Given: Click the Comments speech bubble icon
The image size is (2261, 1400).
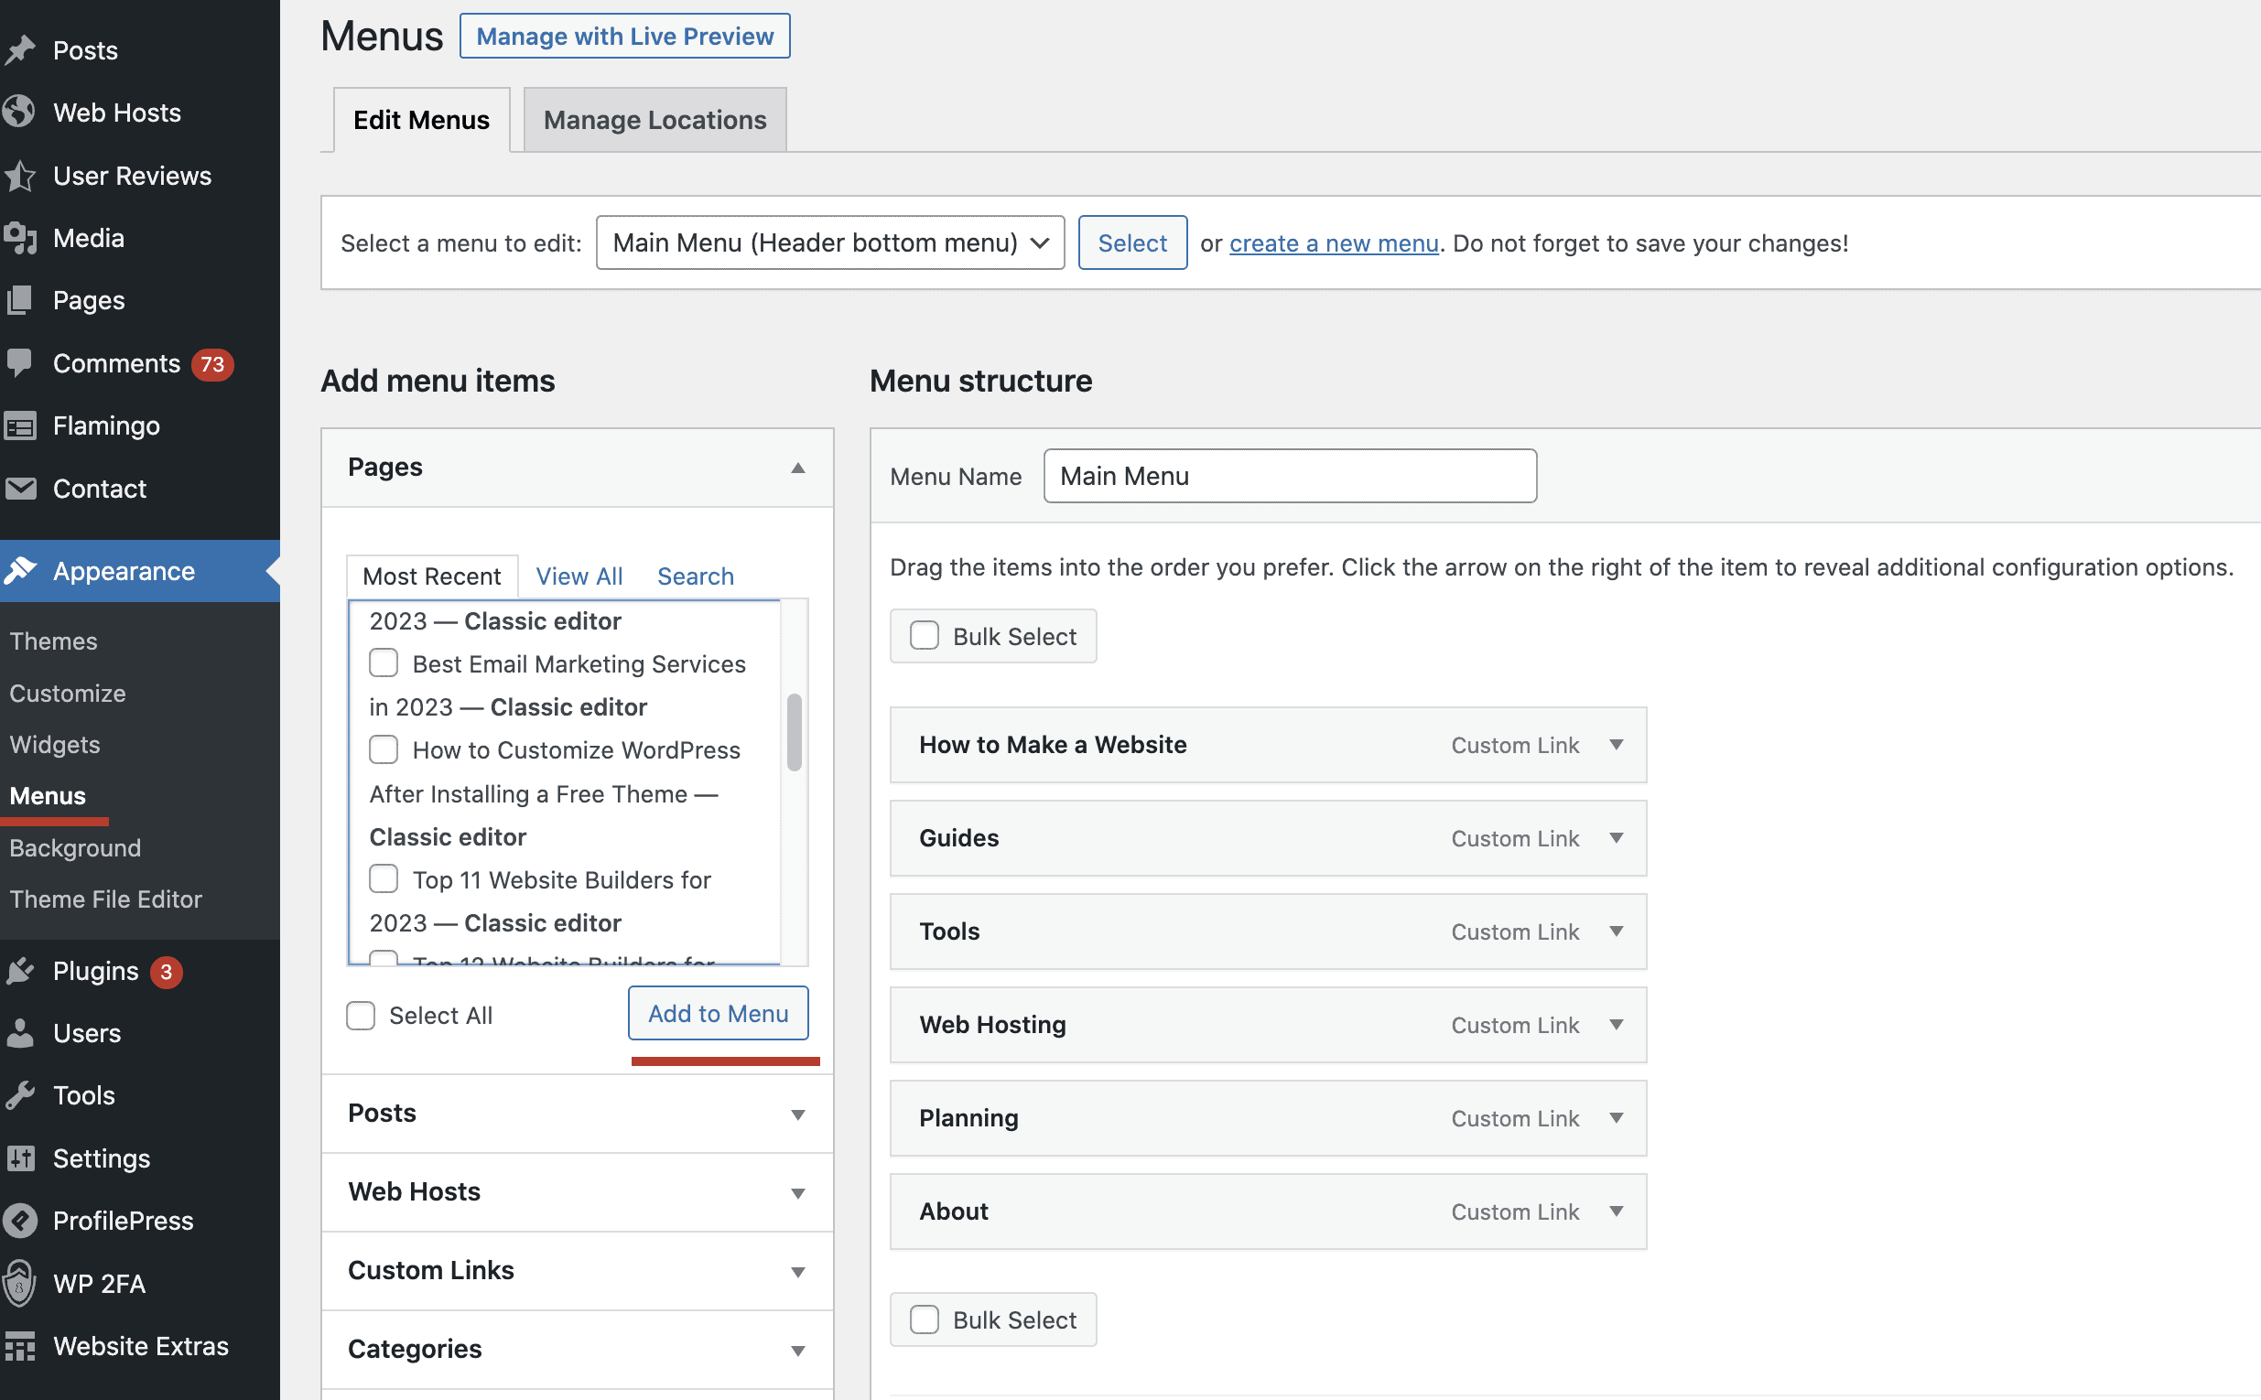Looking at the screenshot, I should [x=19, y=363].
